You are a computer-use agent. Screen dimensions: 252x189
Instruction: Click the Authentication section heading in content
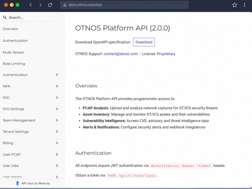coord(93,153)
